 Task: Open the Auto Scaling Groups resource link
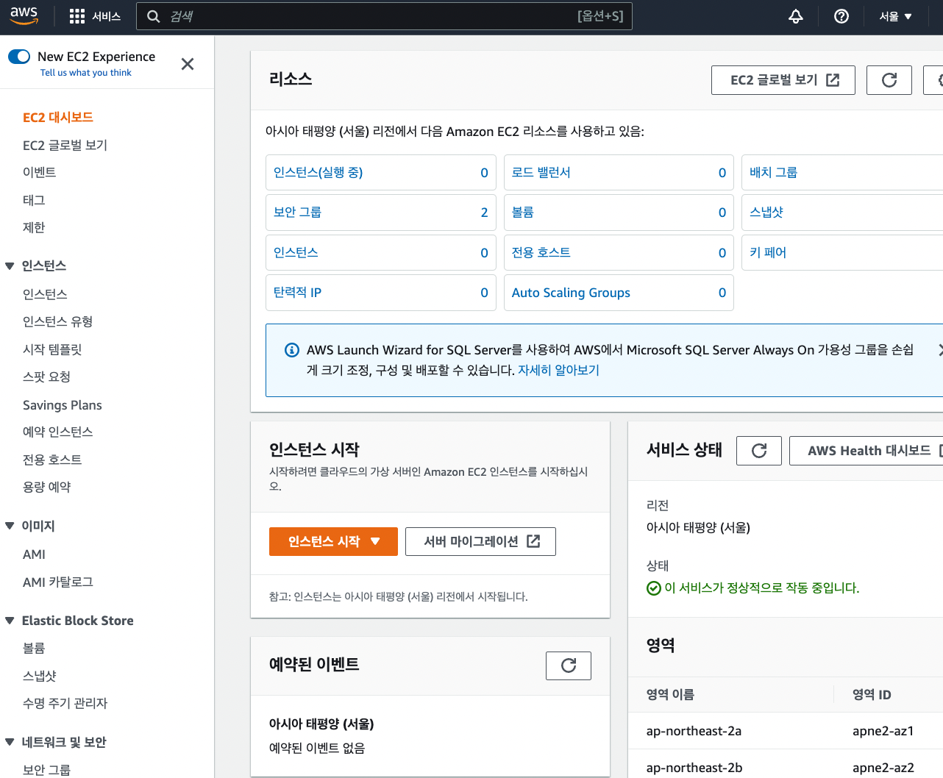tap(571, 293)
